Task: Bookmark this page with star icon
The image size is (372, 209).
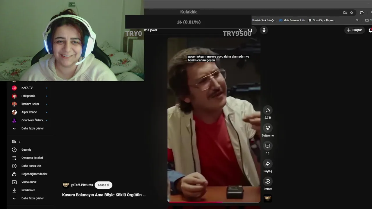Action: [352, 13]
